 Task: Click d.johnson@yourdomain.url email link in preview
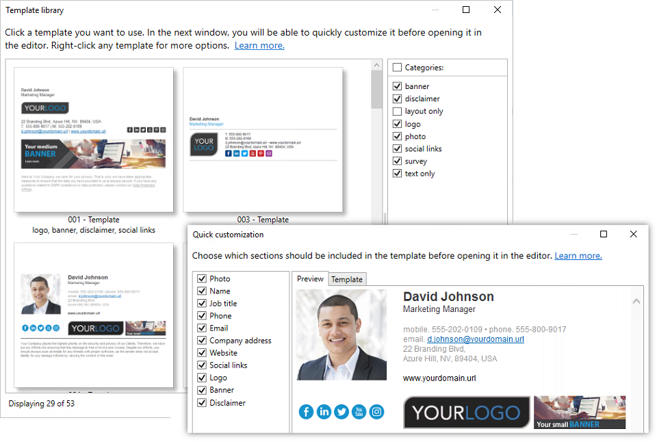[x=476, y=339]
